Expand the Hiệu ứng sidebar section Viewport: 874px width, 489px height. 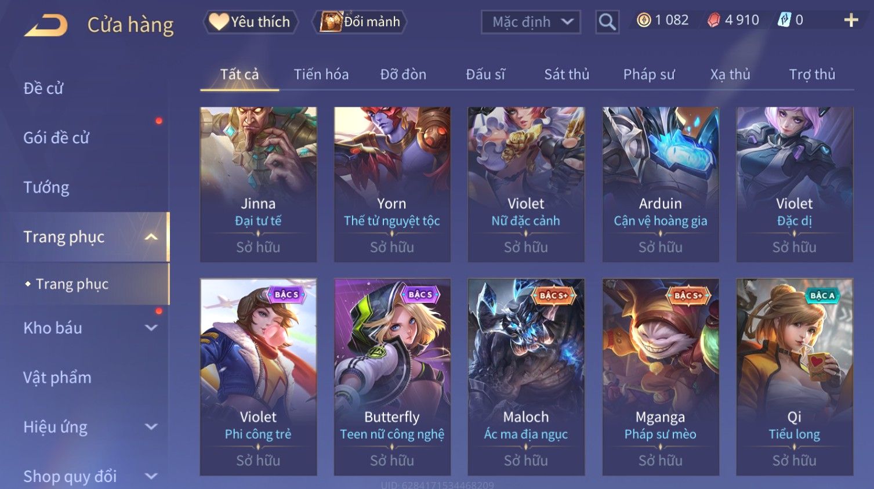151,427
